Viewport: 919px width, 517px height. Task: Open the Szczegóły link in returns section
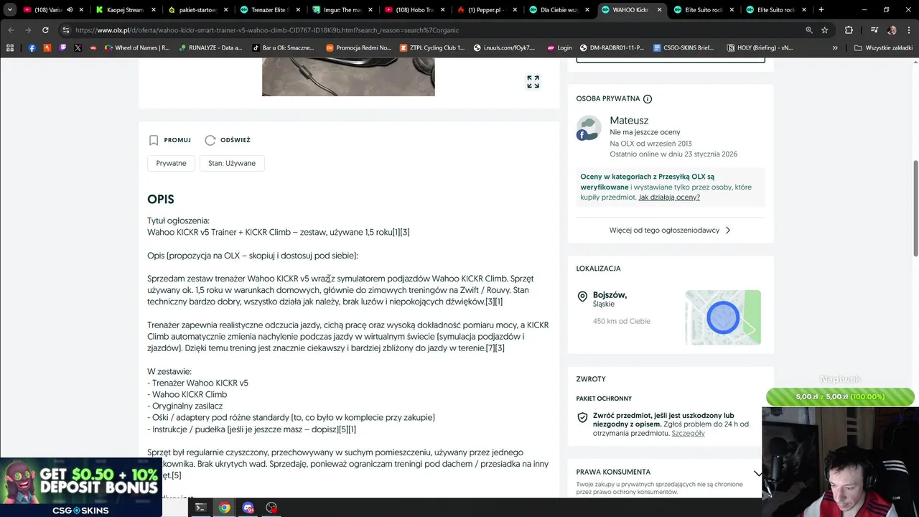click(x=688, y=433)
